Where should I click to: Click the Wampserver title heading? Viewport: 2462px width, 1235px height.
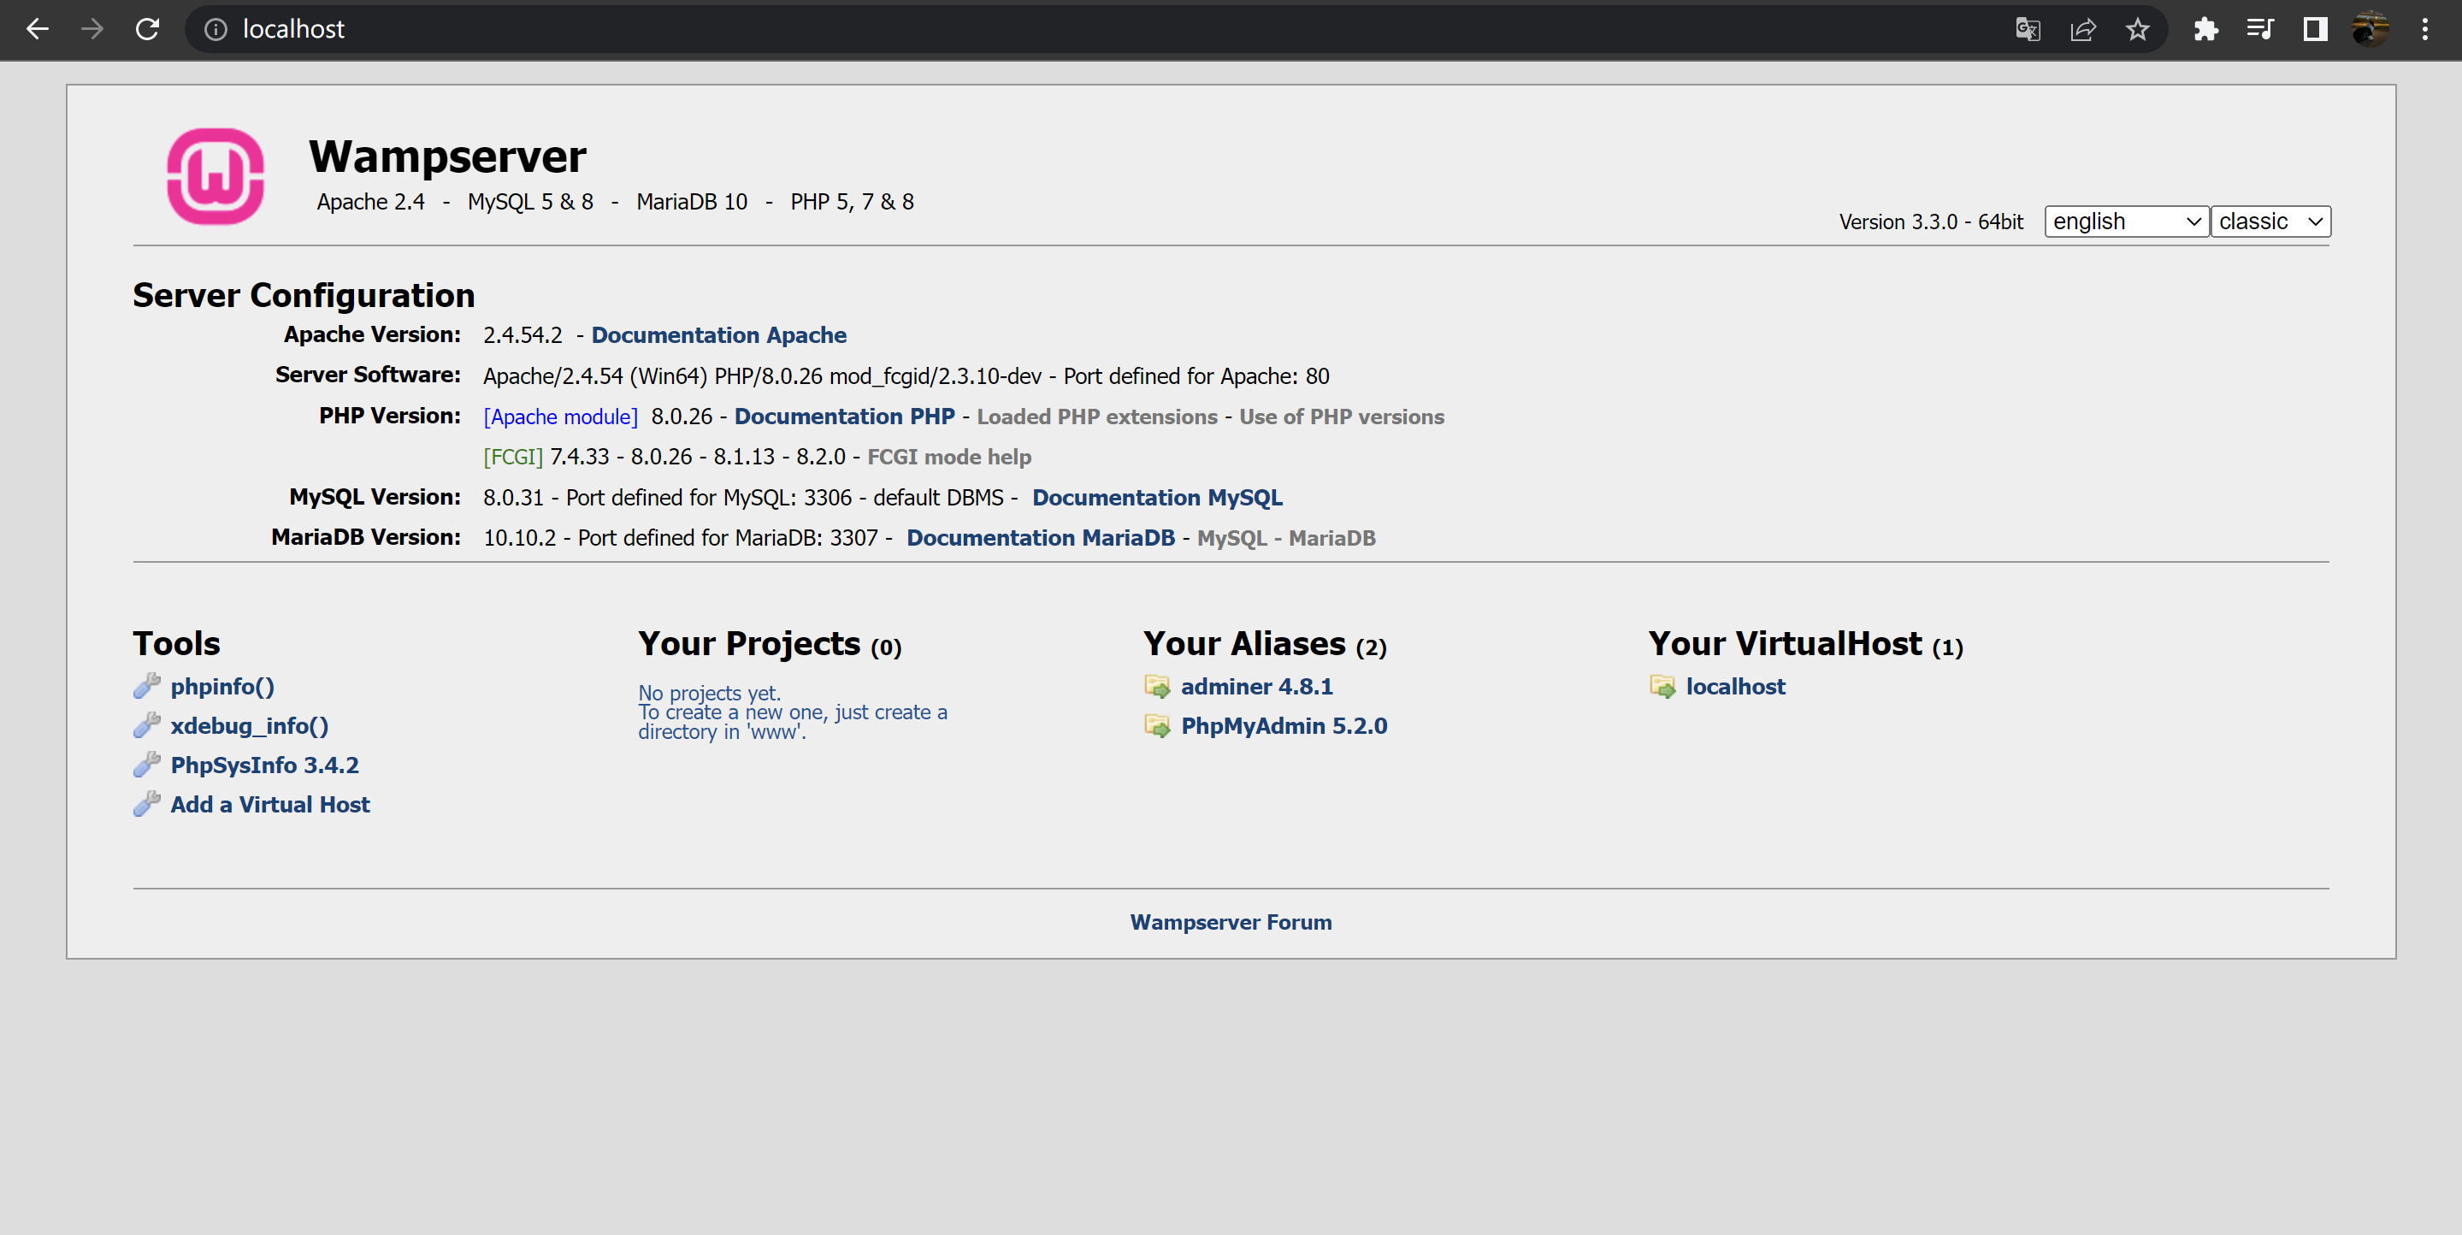tap(447, 156)
